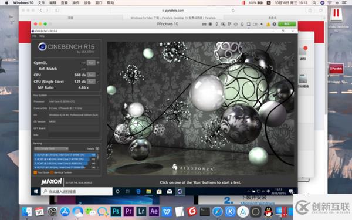Open the Windows 10 menu in the menu bar
This screenshot has height=220, width=352.
click(23, 3)
